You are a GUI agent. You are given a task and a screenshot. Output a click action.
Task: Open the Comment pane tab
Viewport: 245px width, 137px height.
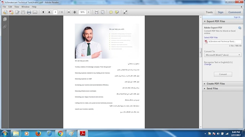235,12
